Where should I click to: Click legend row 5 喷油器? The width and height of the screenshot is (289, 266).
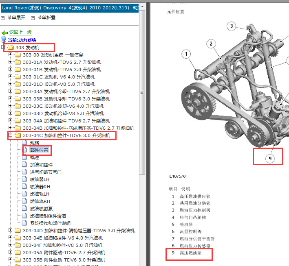(x=182, y=225)
